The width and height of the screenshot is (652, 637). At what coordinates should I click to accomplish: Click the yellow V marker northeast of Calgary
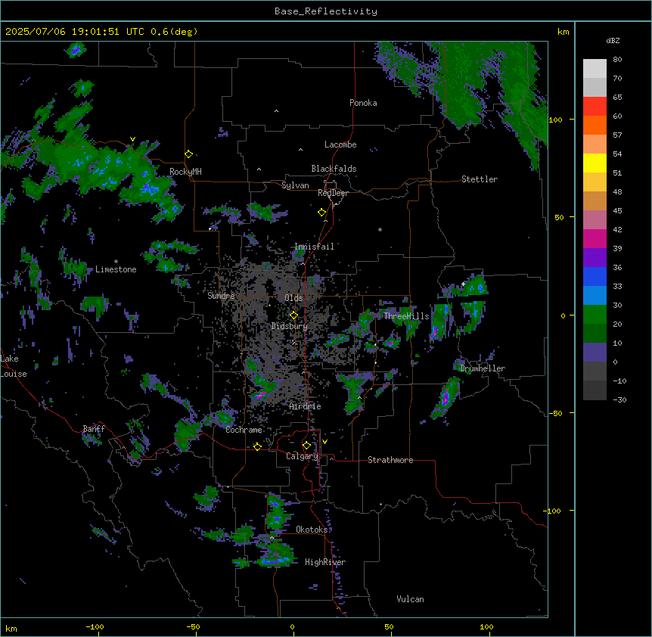[324, 442]
